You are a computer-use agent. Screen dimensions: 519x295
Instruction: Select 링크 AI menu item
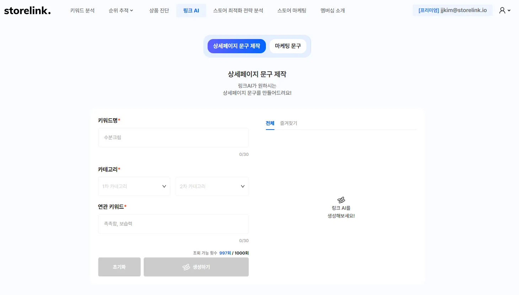pyautogui.click(x=191, y=11)
